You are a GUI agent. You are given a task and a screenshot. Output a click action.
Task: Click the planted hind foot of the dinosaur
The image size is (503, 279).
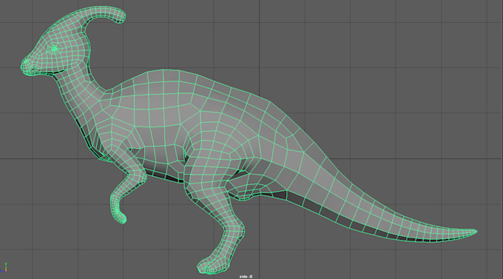click(x=213, y=265)
